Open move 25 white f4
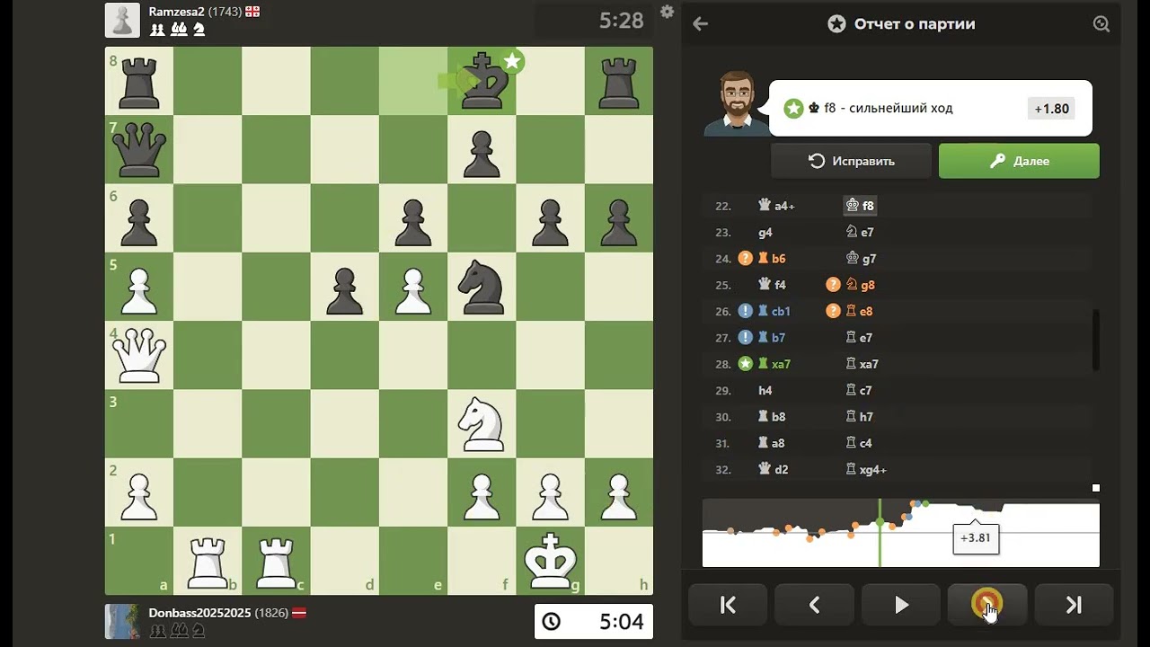 coord(773,285)
